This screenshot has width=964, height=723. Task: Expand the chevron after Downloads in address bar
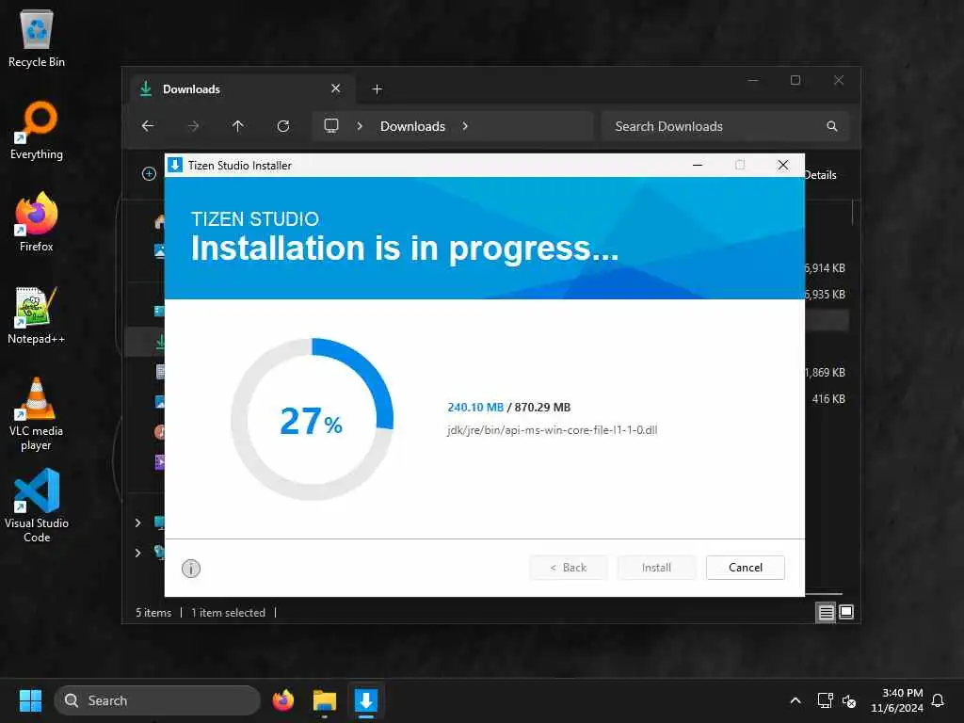click(465, 126)
